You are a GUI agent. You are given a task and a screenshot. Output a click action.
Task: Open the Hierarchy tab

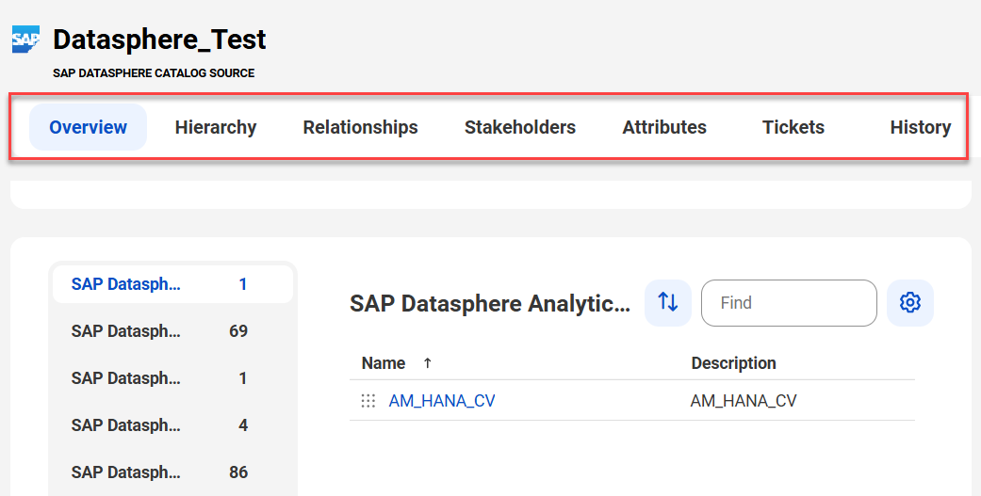[x=216, y=127]
